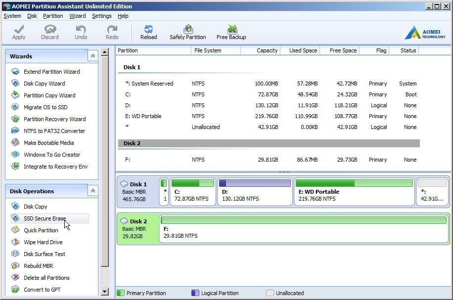Viewport: 453px width, 300px height.
Task: Collapse the Disk Operations panel
Action: click(93, 191)
